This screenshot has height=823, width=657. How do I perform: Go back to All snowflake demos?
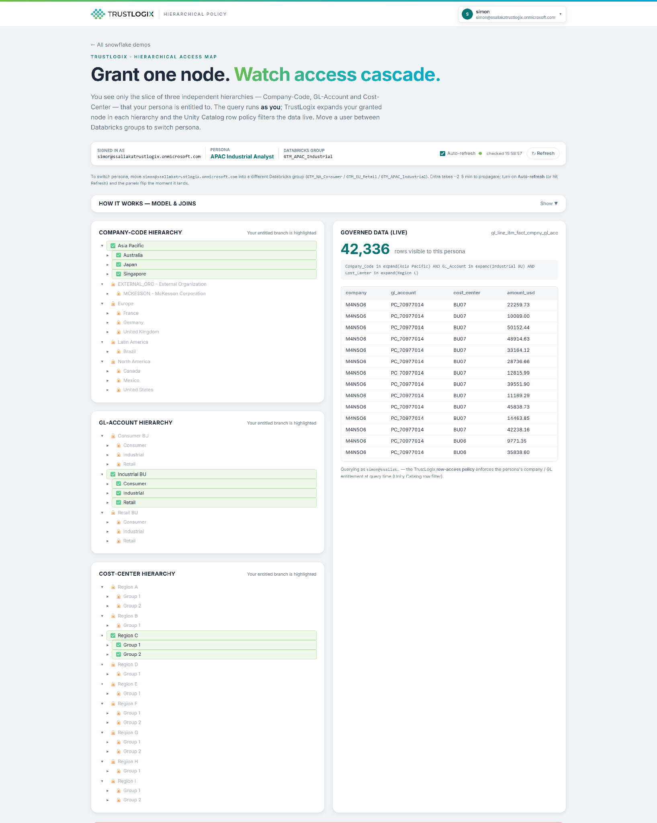(121, 45)
